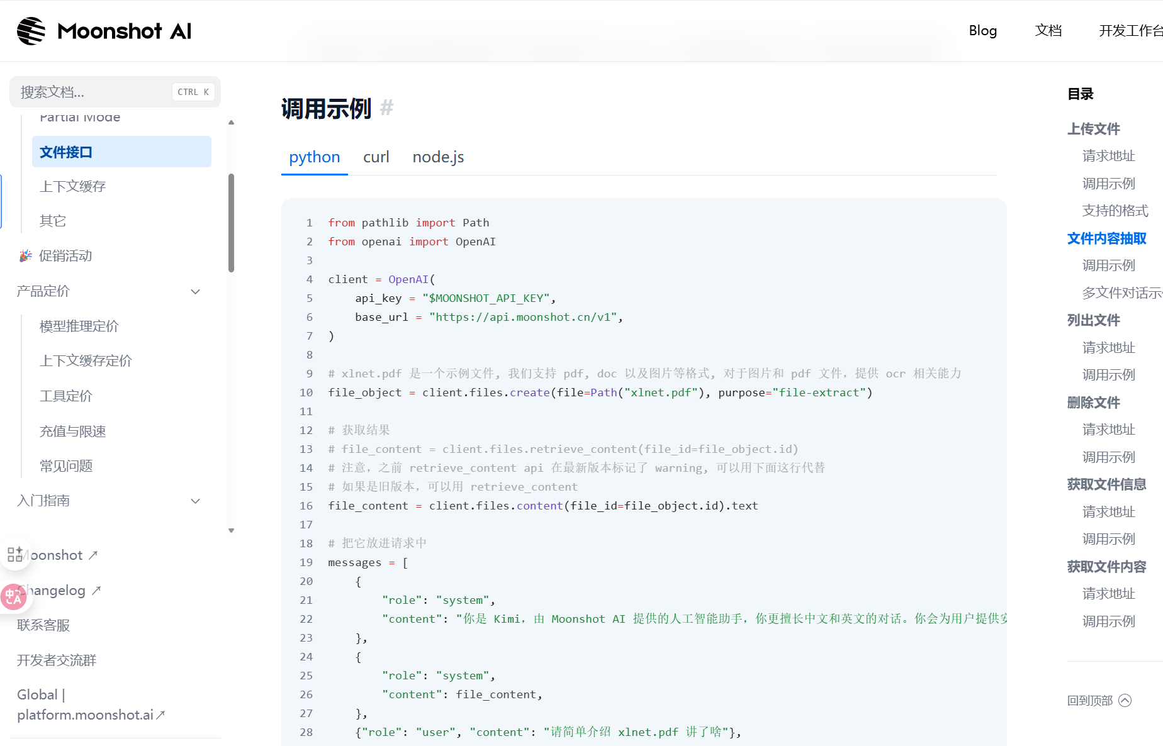Jump to 删除文件 in table of contents
1163x746 pixels.
click(x=1094, y=403)
